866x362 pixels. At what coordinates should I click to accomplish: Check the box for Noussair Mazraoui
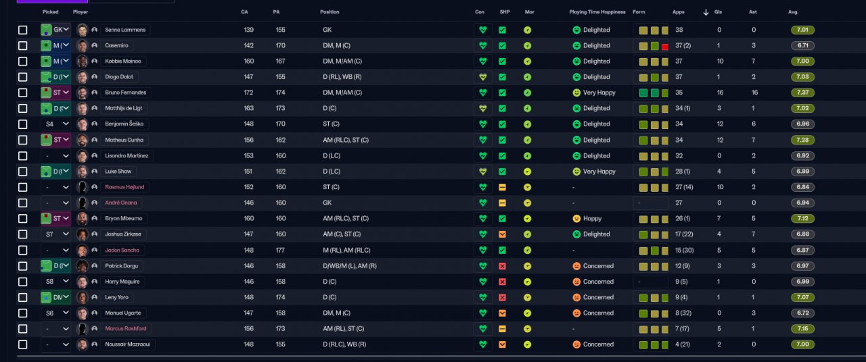pos(23,344)
